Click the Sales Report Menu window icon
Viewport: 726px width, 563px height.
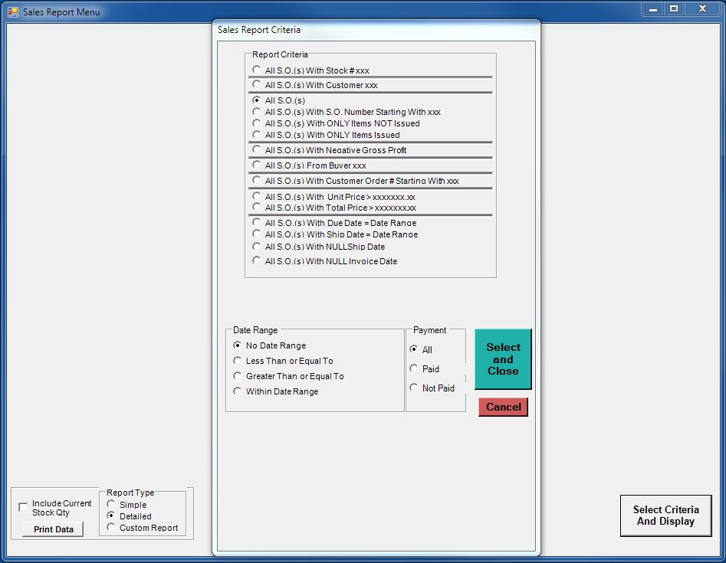(x=13, y=12)
